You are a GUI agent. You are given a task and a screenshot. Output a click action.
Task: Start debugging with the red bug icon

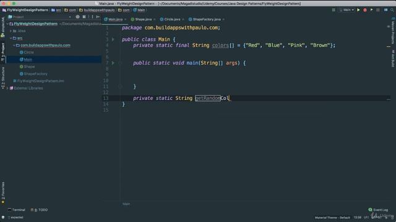point(365,10)
